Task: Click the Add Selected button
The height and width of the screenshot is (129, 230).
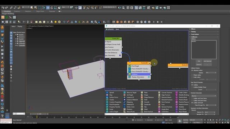Action: tap(207, 61)
